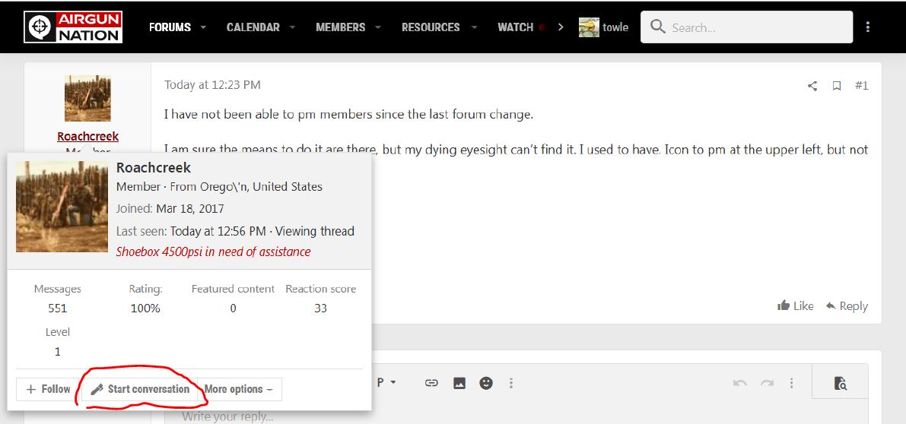Expand the FORUMS dropdown arrow

click(203, 27)
